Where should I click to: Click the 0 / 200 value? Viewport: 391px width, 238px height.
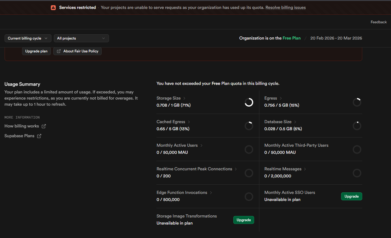click(x=164, y=176)
